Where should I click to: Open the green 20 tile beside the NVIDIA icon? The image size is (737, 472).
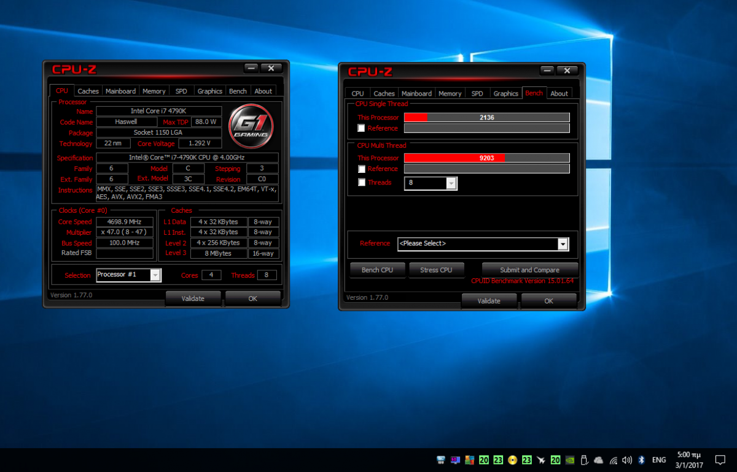tap(555, 460)
